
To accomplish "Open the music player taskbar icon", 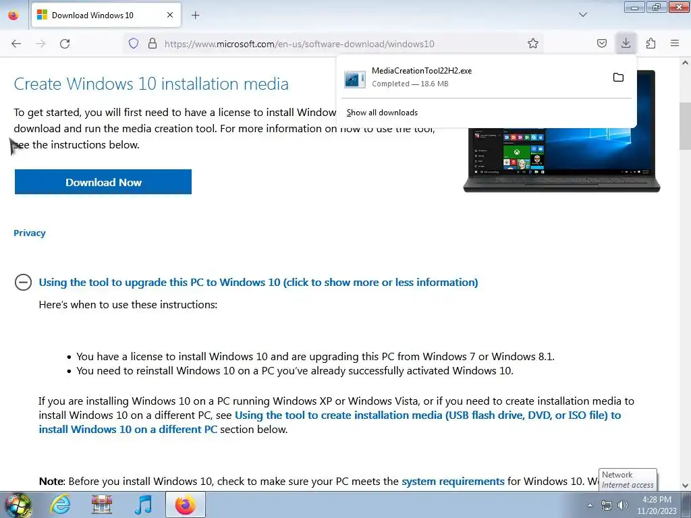I will click(143, 505).
